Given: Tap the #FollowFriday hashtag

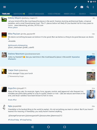Looking at the screenshot, I should 14,120.
